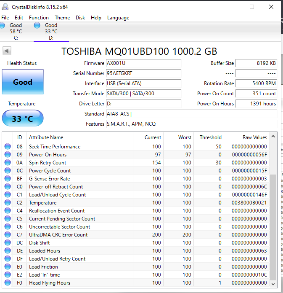Open the Language menu

pos(118,18)
